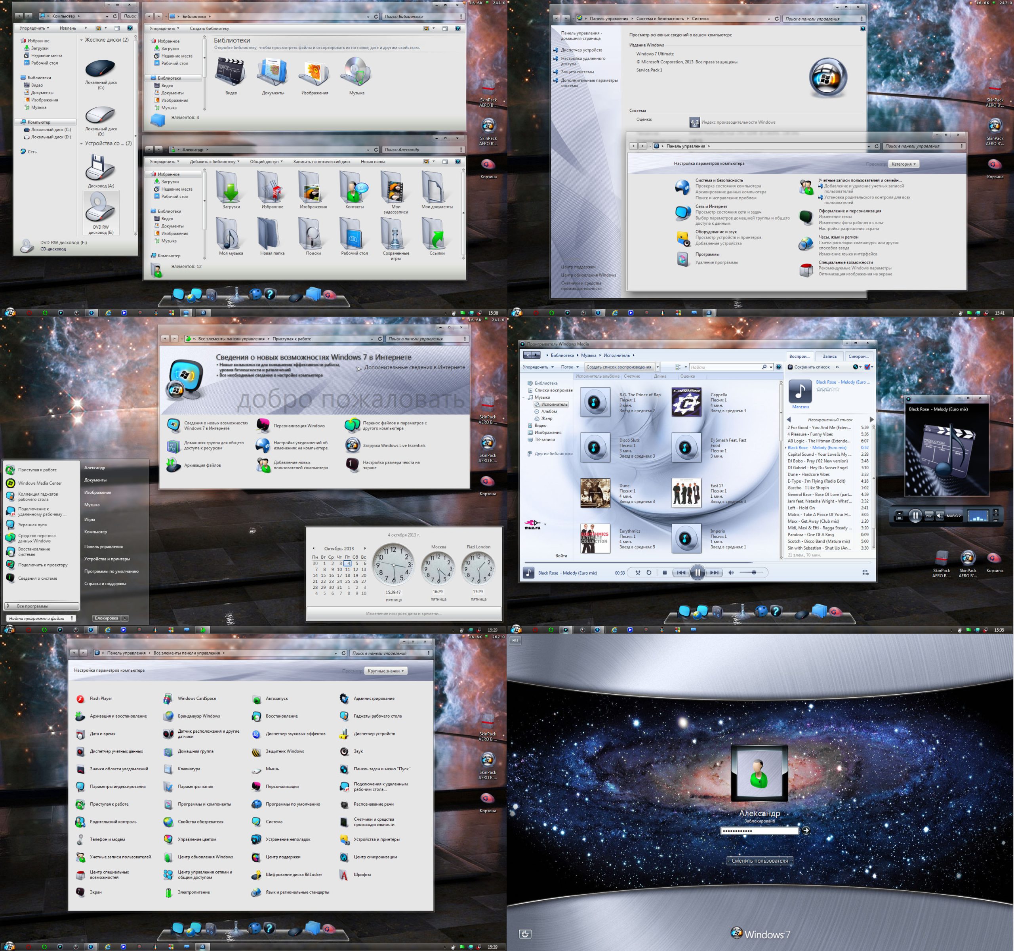Open the Крупные значки view dropdown
Screen dimensions: 1014x951
point(386,671)
